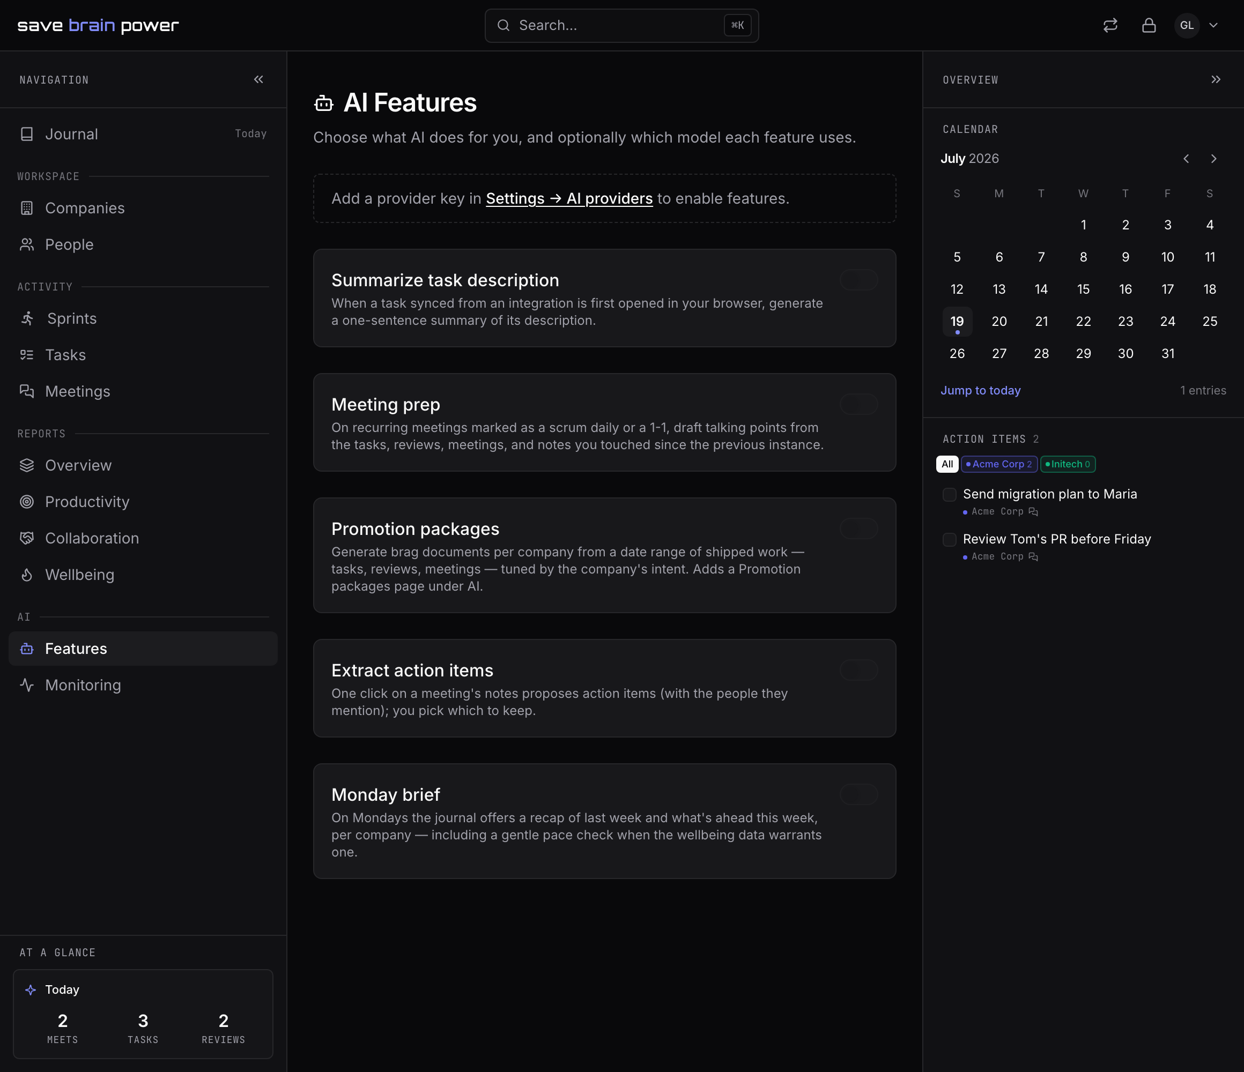Click the search magnifier icon
1244x1072 pixels.
point(503,25)
